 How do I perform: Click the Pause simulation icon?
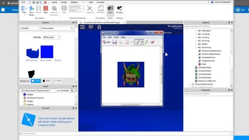point(39,8)
